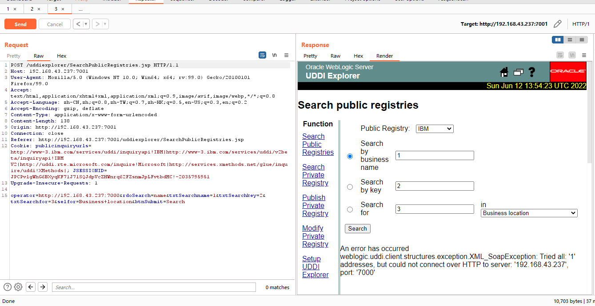Click 'An error has occurred' message
This screenshot has width=595, height=306.
[374, 248]
